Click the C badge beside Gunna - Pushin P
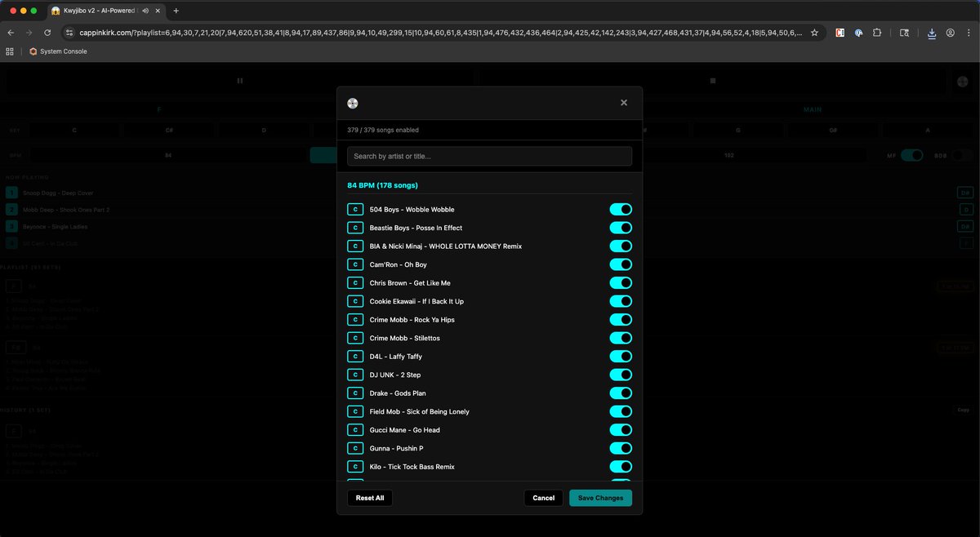Image resolution: width=980 pixels, height=537 pixels. coord(355,448)
